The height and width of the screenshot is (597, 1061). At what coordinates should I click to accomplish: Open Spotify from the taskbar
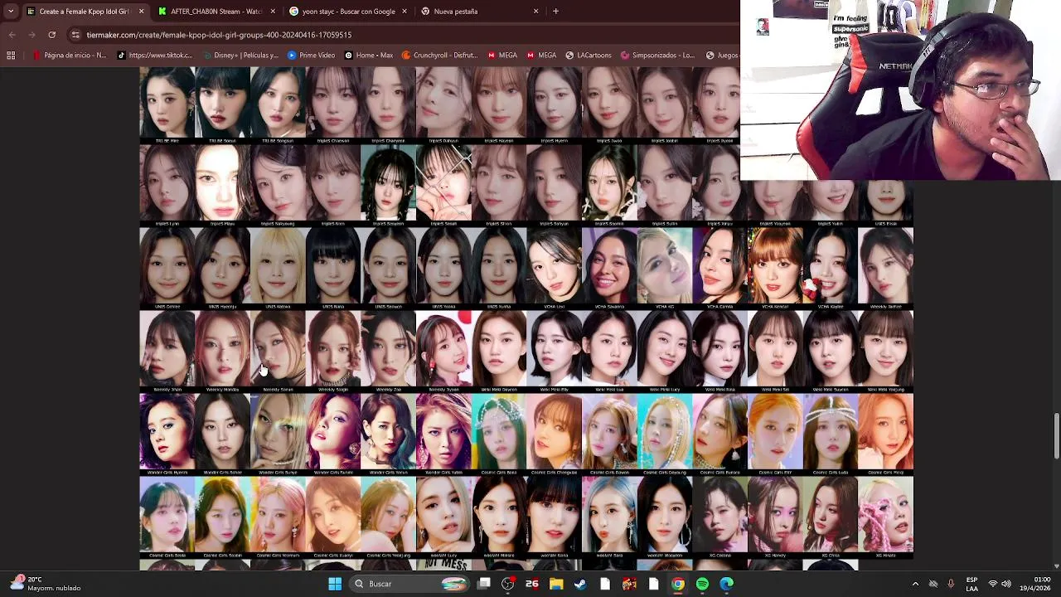pos(702,584)
